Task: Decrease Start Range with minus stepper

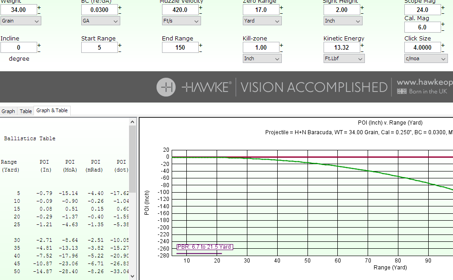Action: [120, 51]
